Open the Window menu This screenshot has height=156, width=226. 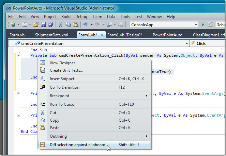(154, 17)
